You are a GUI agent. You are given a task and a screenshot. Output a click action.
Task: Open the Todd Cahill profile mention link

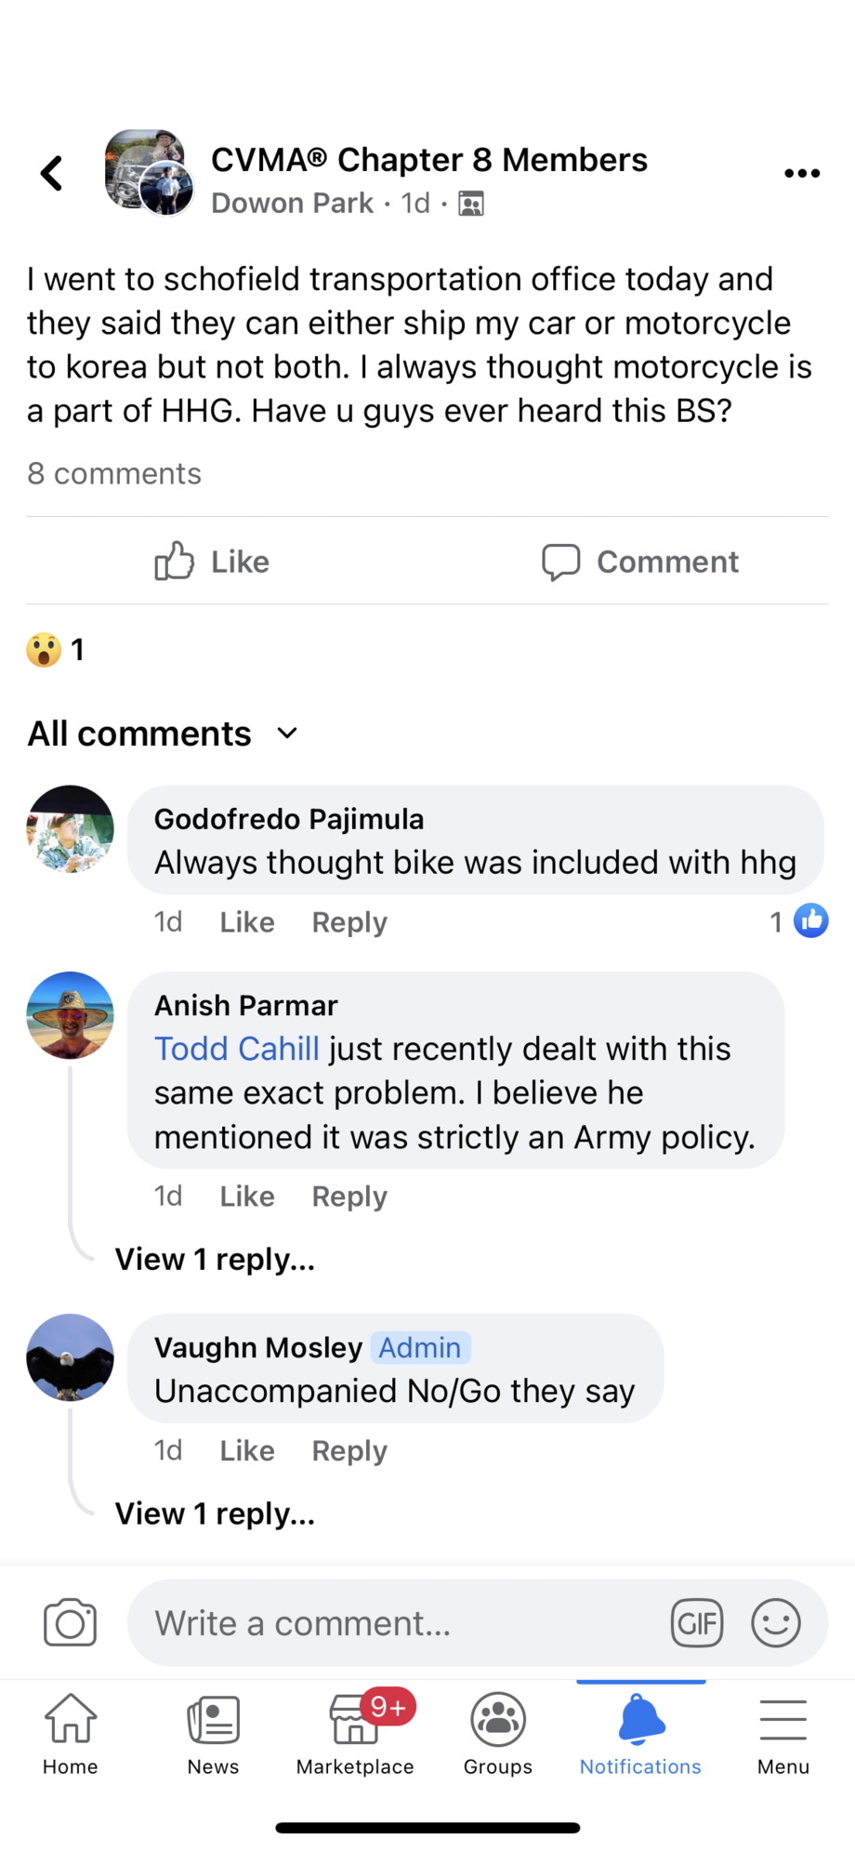[x=236, y=1049]
